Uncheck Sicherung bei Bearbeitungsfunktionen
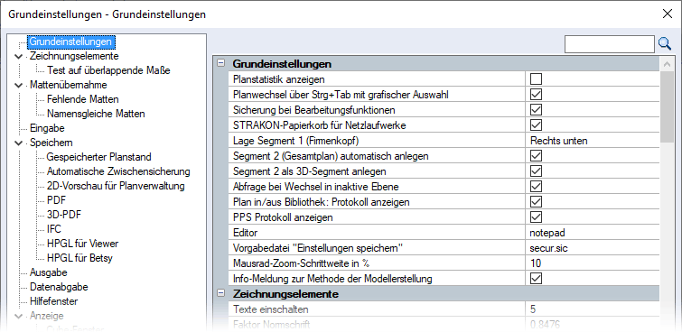This screenshot has height=332, width=682. click(x=536, y=109)
